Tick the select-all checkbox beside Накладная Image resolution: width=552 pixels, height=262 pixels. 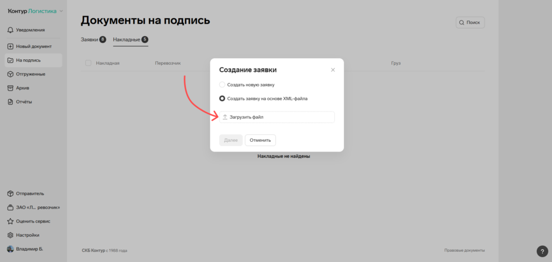88,63
